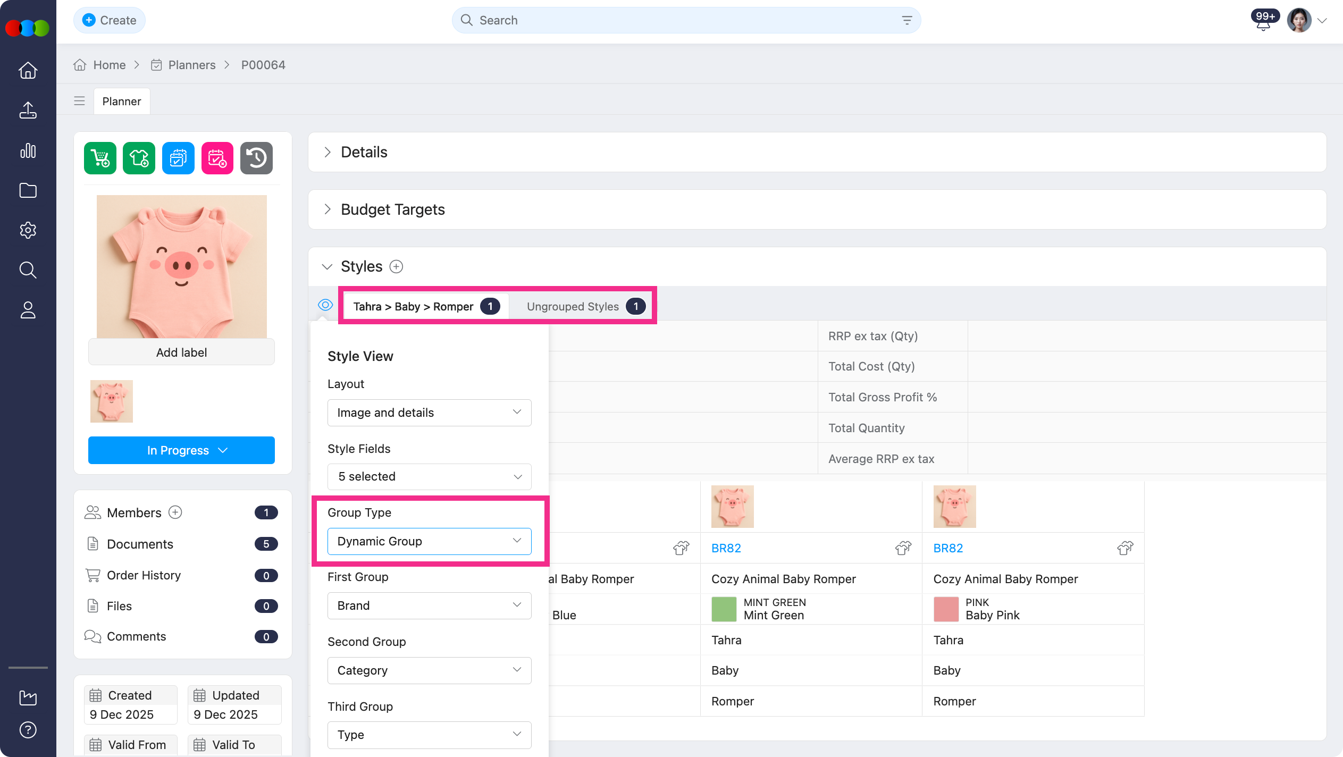
Task: Click the pink calendar cancel icon
Action: (x=217, y=158)
